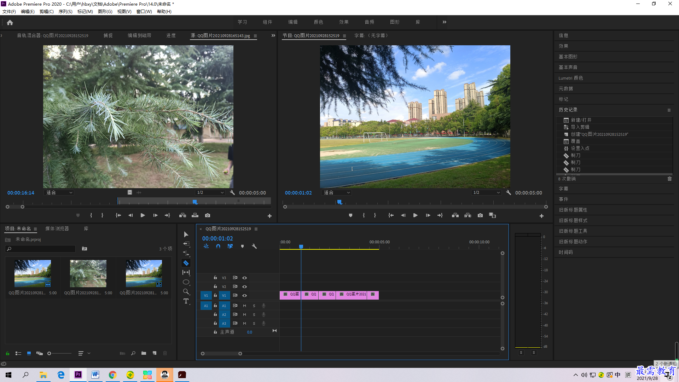Viewport: 679px width, 382px height.
Task: Open 旧版标题工具 panel
Action: click(x=573, y=231)
